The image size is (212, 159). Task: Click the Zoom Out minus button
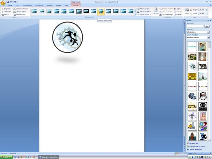pyautogui.click(x=195, y=153)
